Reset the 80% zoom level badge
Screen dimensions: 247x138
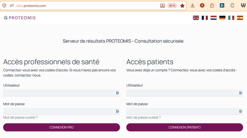pos(172,5)
